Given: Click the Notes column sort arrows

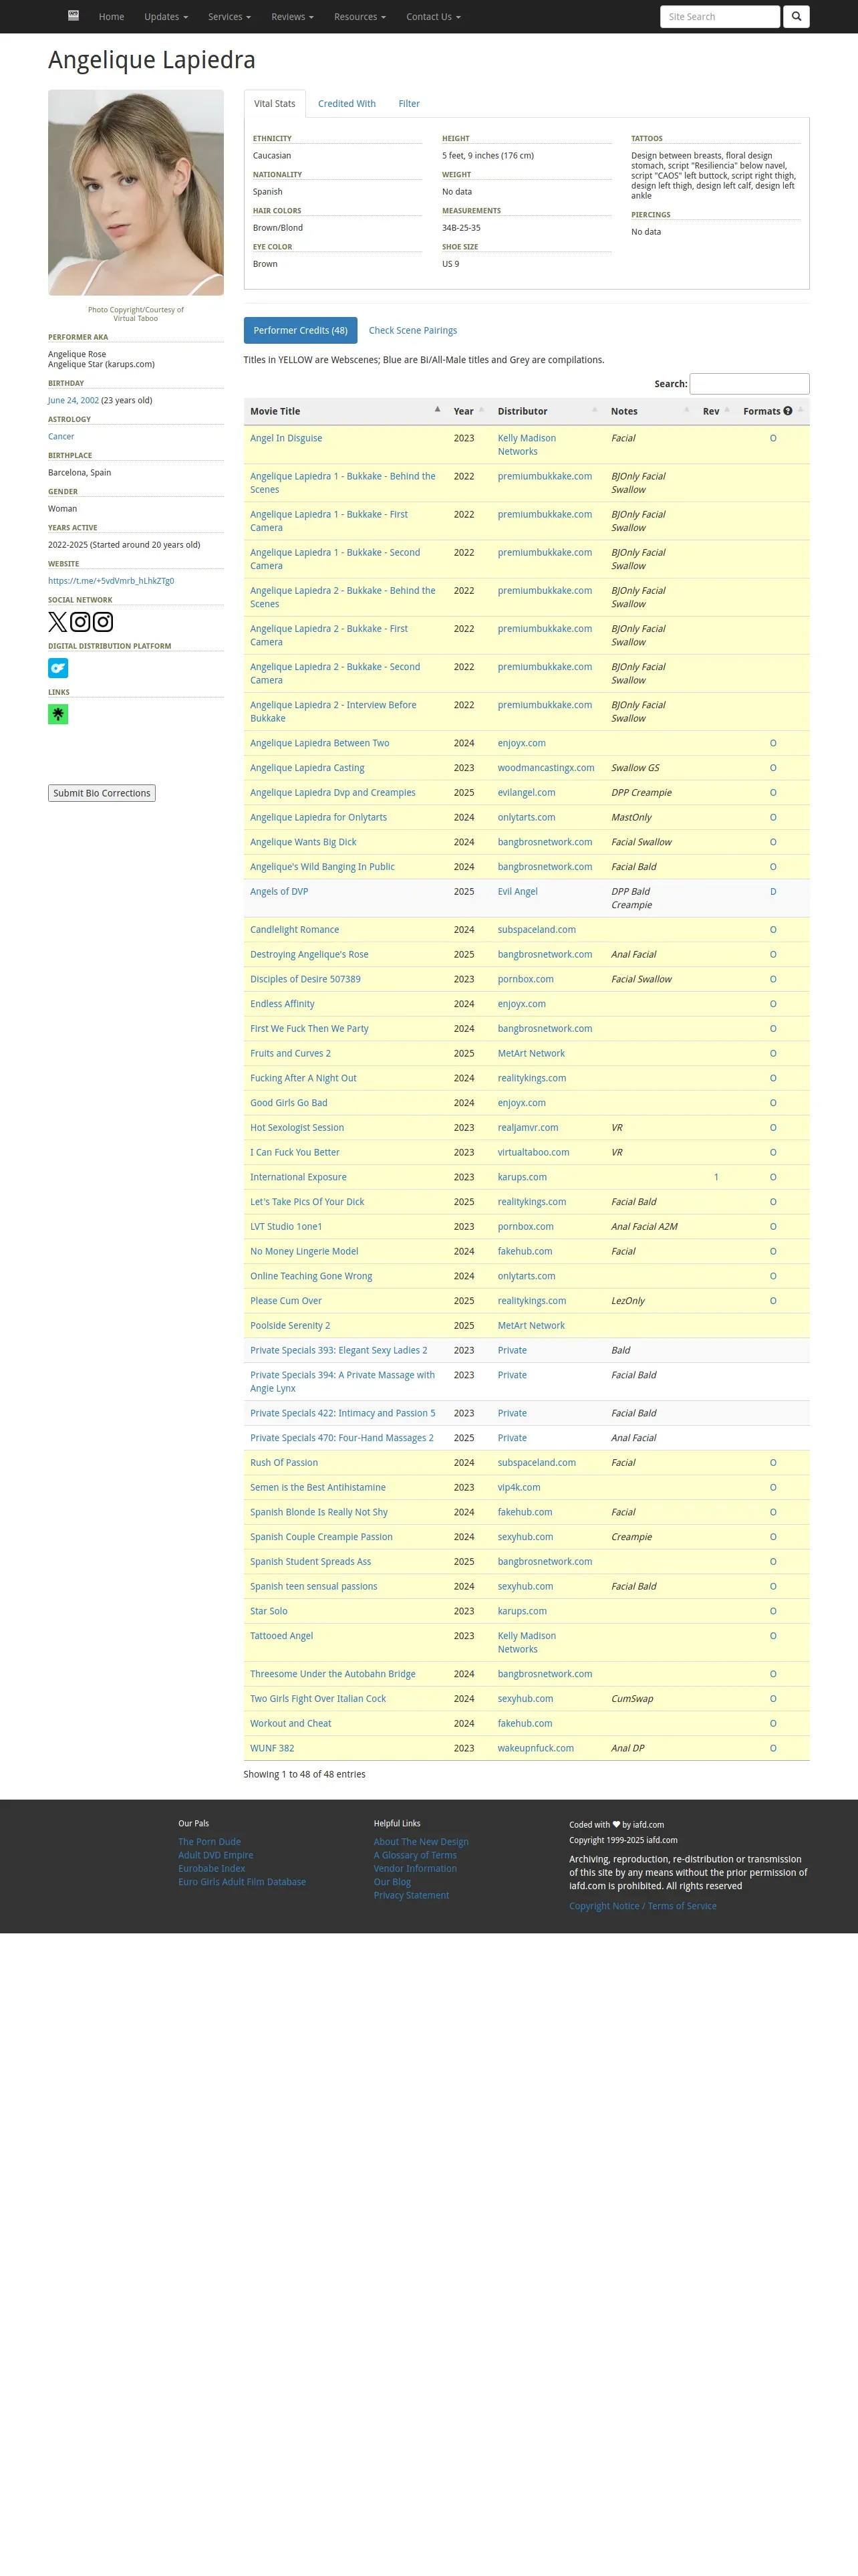Looking at the screenshot, I should pos(686,409).
